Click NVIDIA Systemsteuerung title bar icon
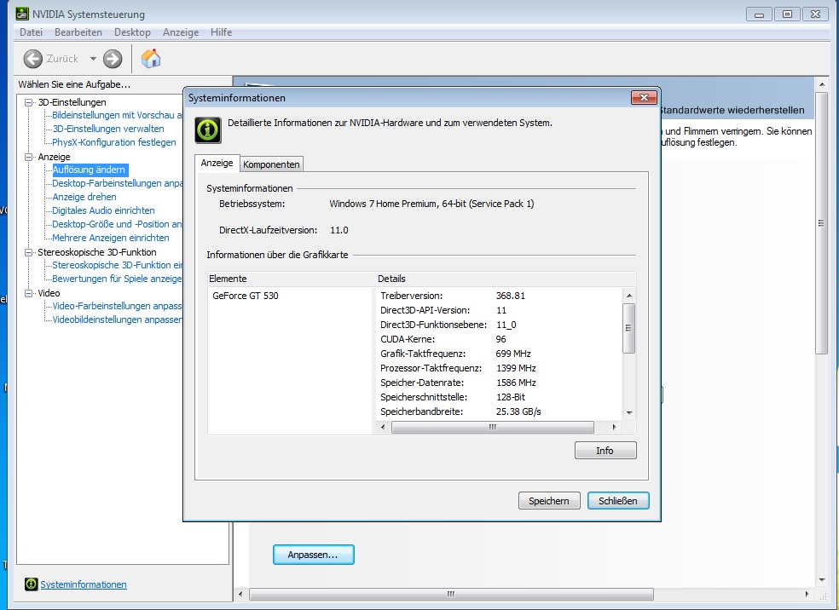The image size is (839, 610). (22, 14)
